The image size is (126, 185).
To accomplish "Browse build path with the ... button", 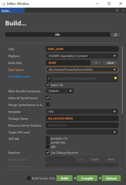I will click(x=96, y=63).
